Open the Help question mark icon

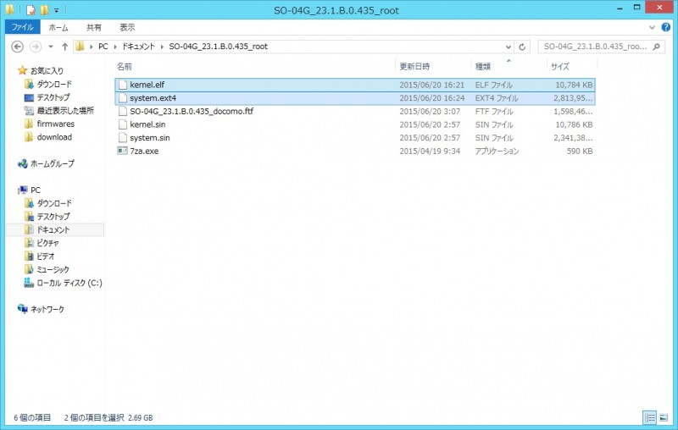point(666,27)
